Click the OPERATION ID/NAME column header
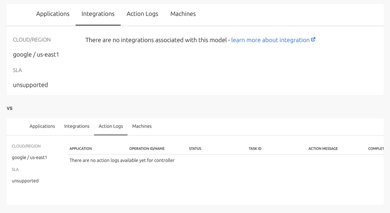The image size is (390, 213). [x=147, y=149]
